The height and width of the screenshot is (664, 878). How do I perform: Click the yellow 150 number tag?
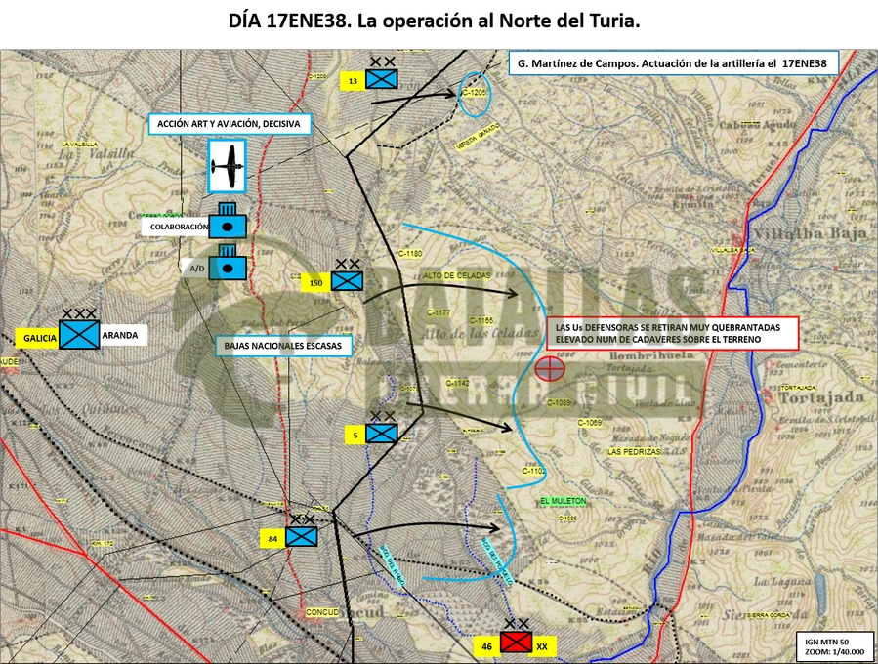click(x=315, y=283)
